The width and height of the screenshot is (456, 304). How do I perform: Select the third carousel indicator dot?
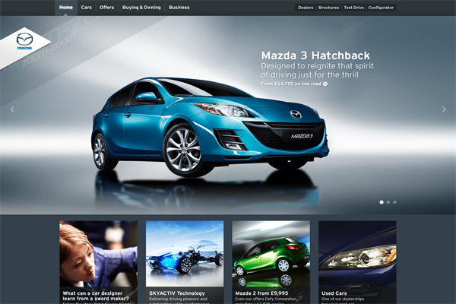pyautogui.click(x=394, y=202)
